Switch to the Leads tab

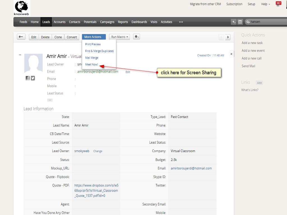click(46, 22)
